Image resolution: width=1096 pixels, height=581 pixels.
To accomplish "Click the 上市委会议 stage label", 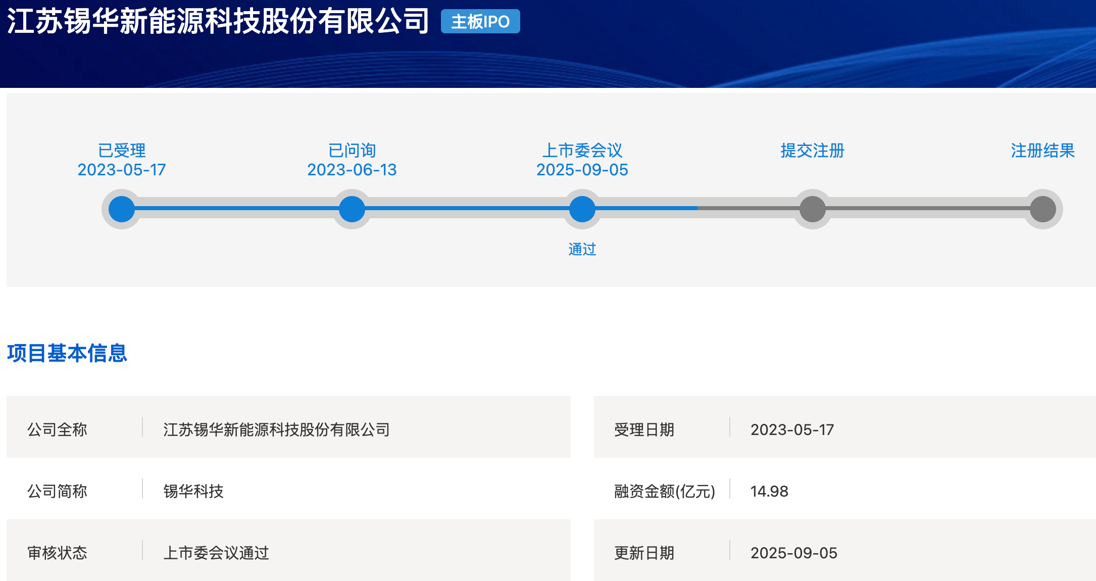I will (582, 150).
